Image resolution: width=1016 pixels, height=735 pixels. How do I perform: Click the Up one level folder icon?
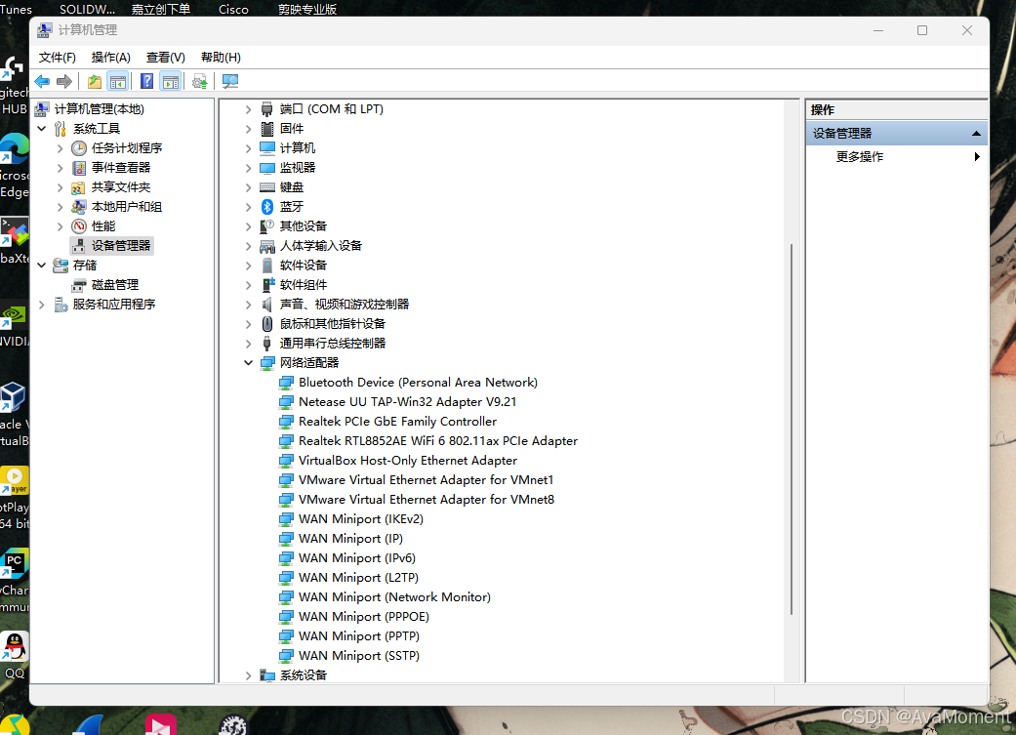(95, 82)
